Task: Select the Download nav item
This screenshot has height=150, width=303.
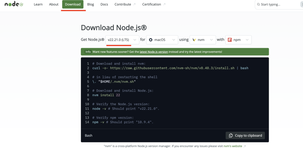Action: click(x=73, y=4)
